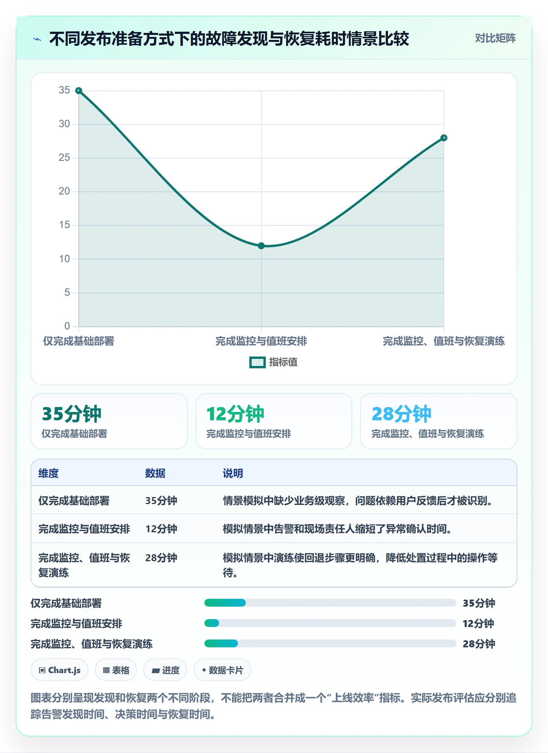Click the y-axis value 20
The width and height of the screenshot is (548, 753).
(x=64, y=191)
